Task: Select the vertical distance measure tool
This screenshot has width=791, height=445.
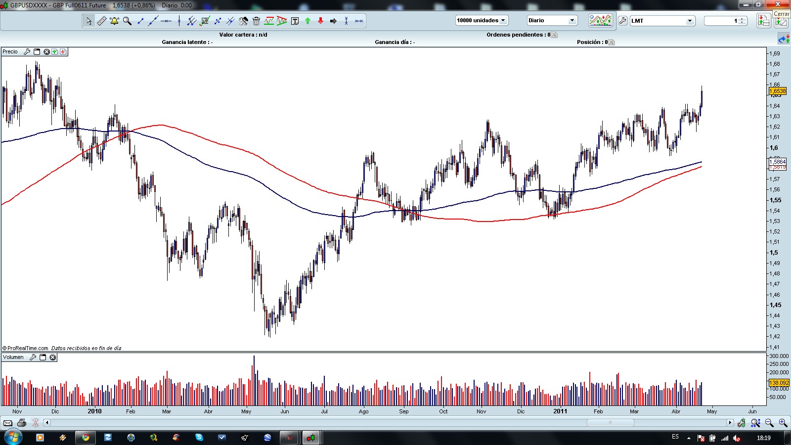Action: click(x=346, y=21)
